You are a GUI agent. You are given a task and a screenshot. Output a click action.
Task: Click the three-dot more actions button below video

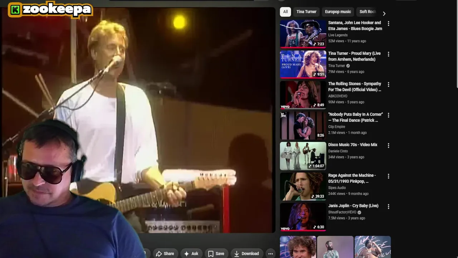[271, 254]
